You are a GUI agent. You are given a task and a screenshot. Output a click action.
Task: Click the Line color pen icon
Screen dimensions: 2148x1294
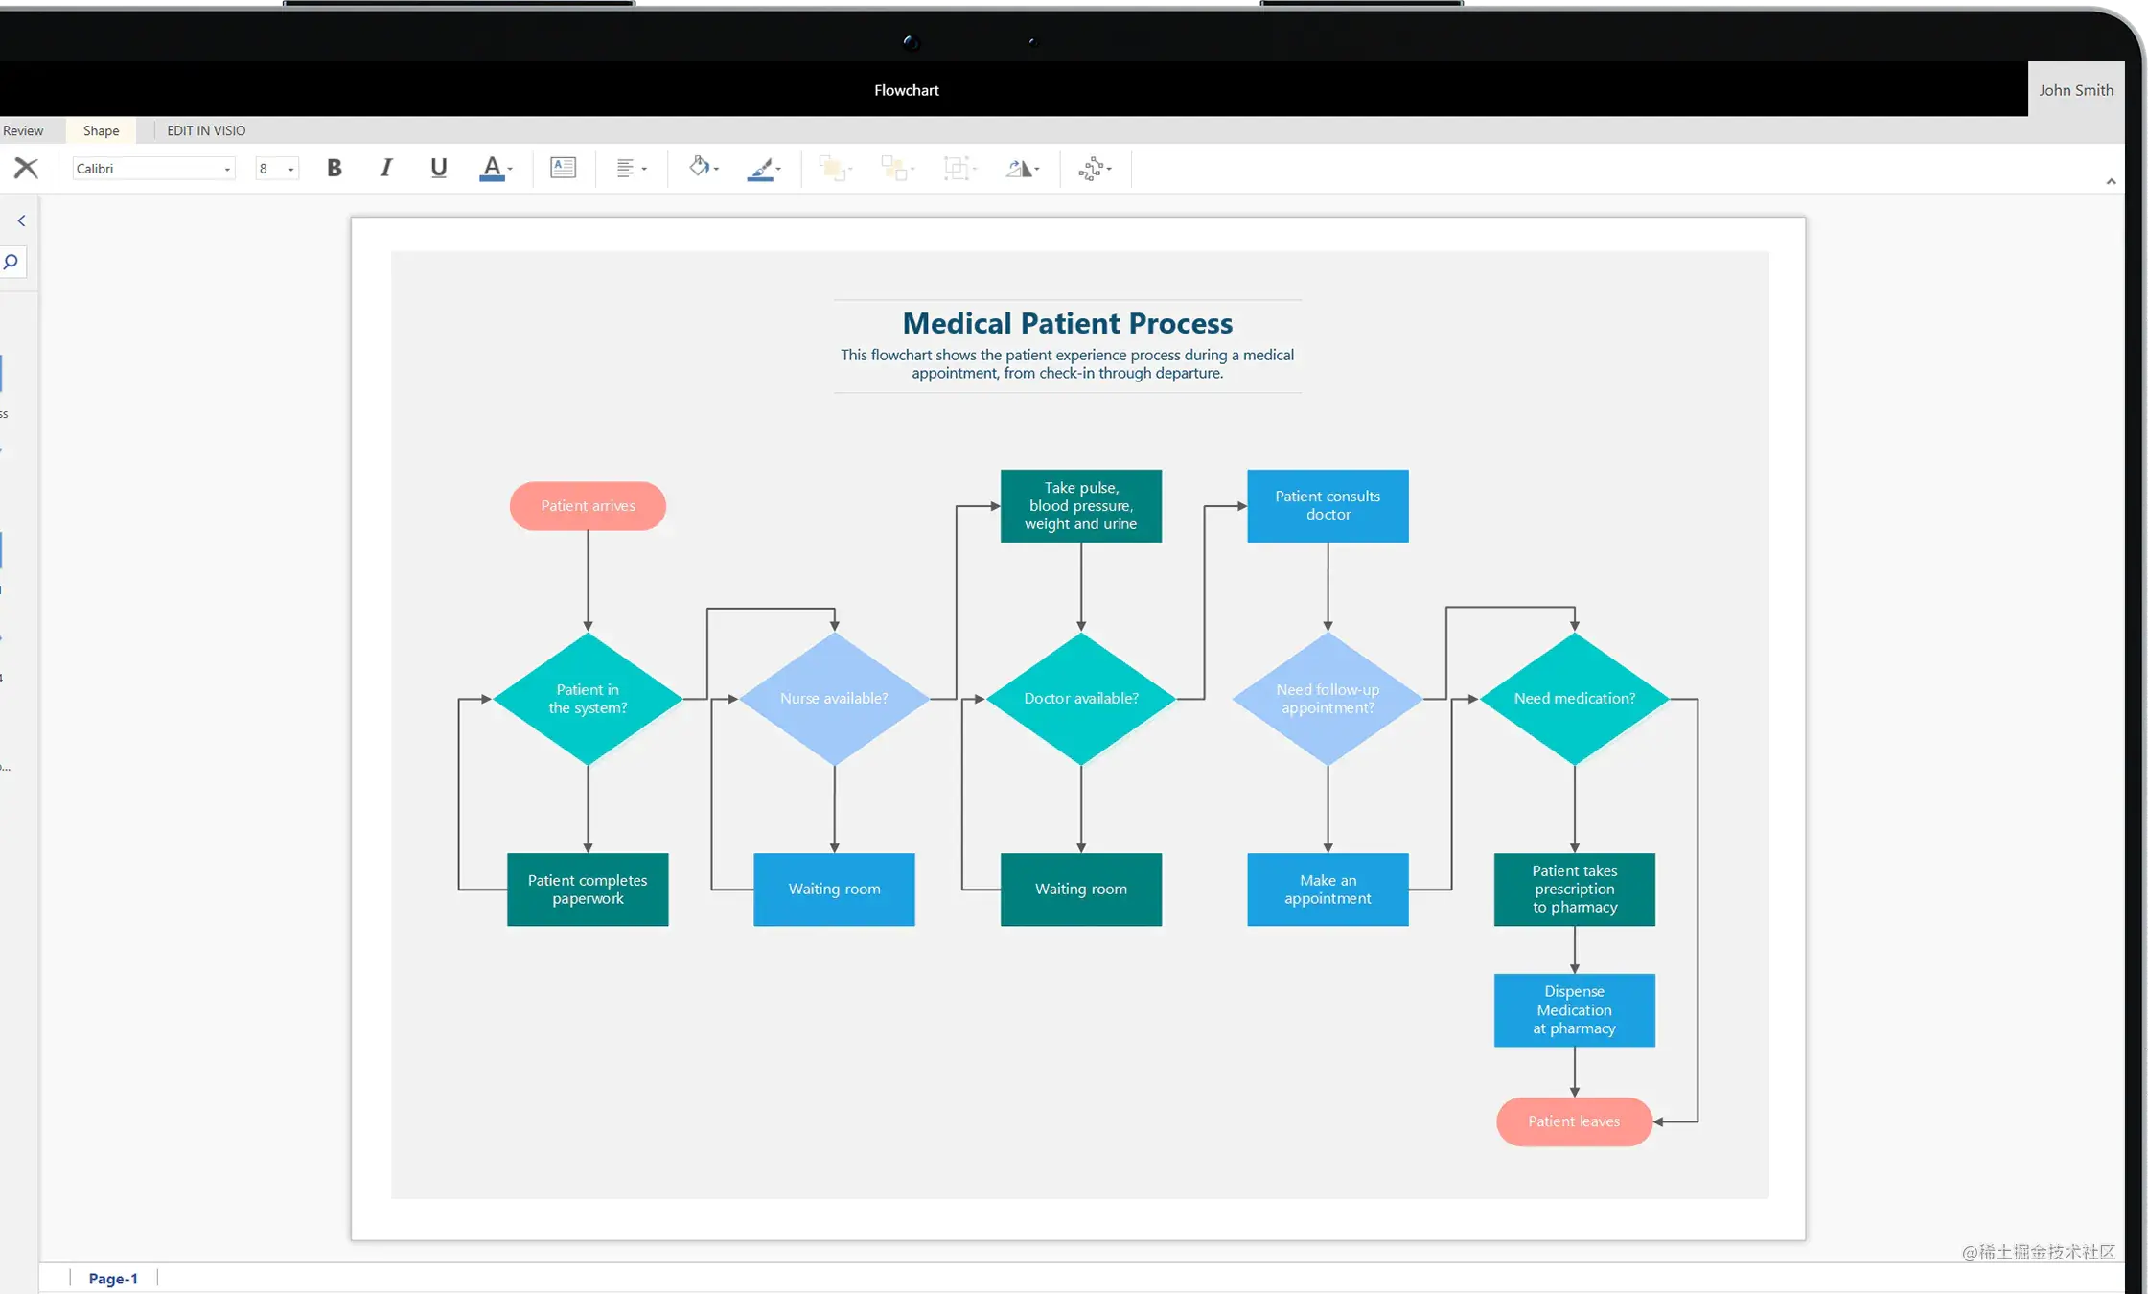tap(760, 170)
